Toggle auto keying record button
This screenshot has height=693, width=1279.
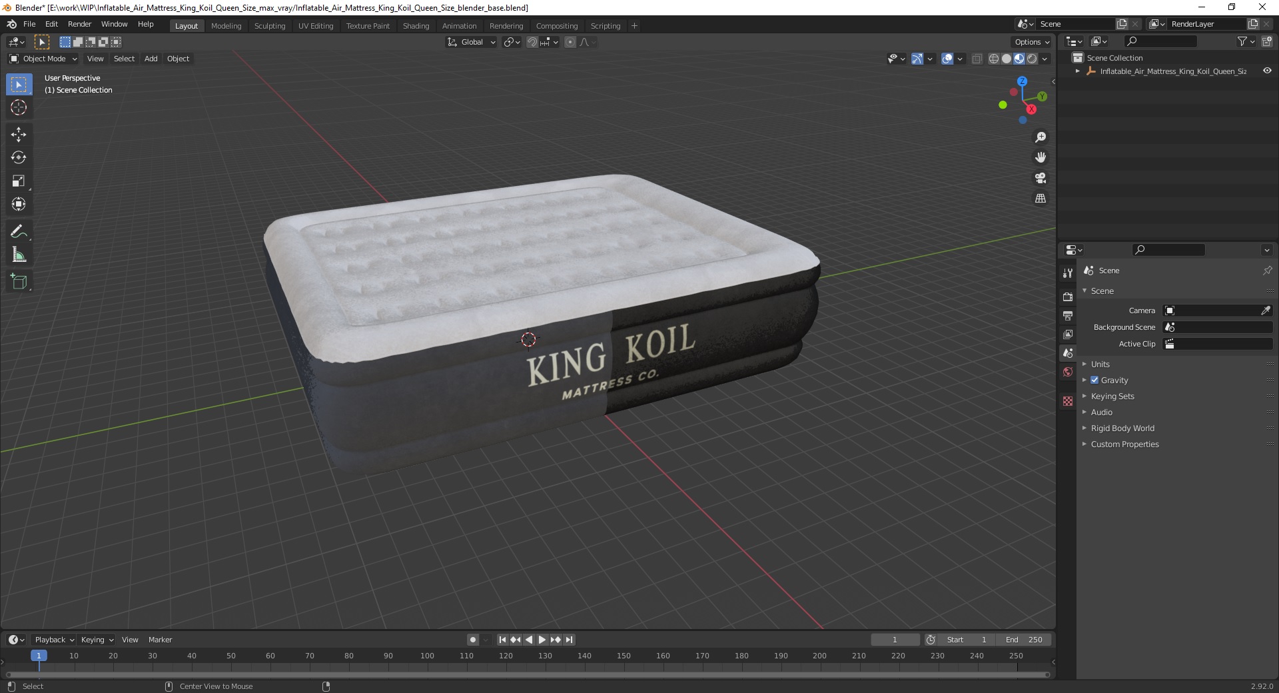[473, 640]
